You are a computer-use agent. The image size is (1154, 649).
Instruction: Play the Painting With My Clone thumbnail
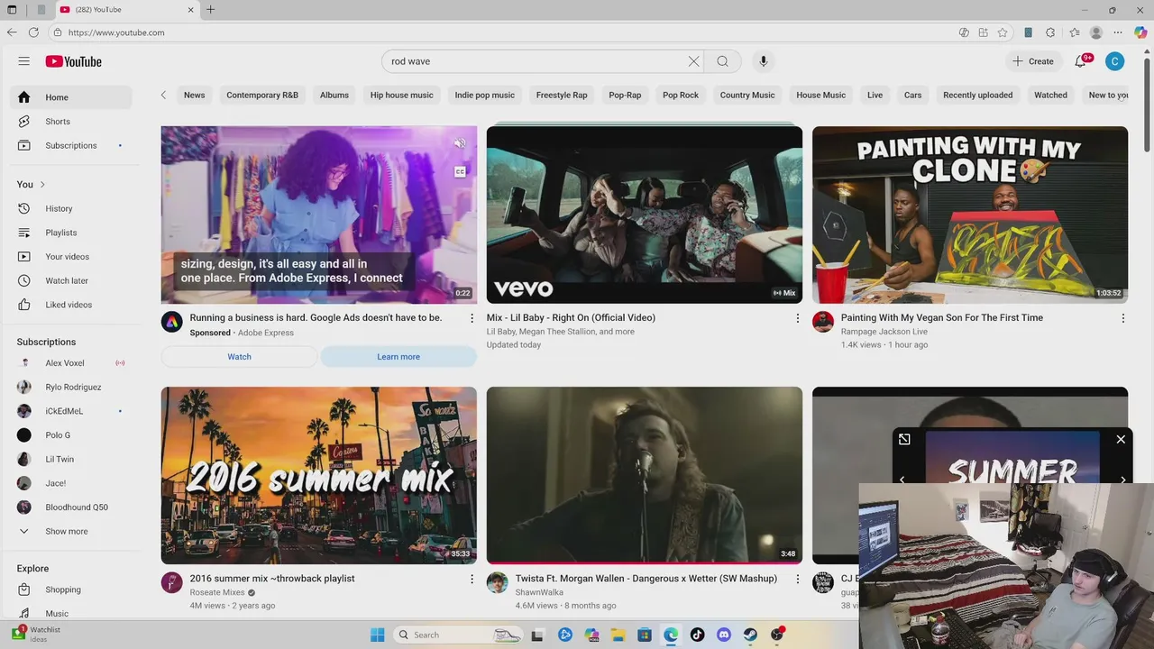click(x=970, y=215)
